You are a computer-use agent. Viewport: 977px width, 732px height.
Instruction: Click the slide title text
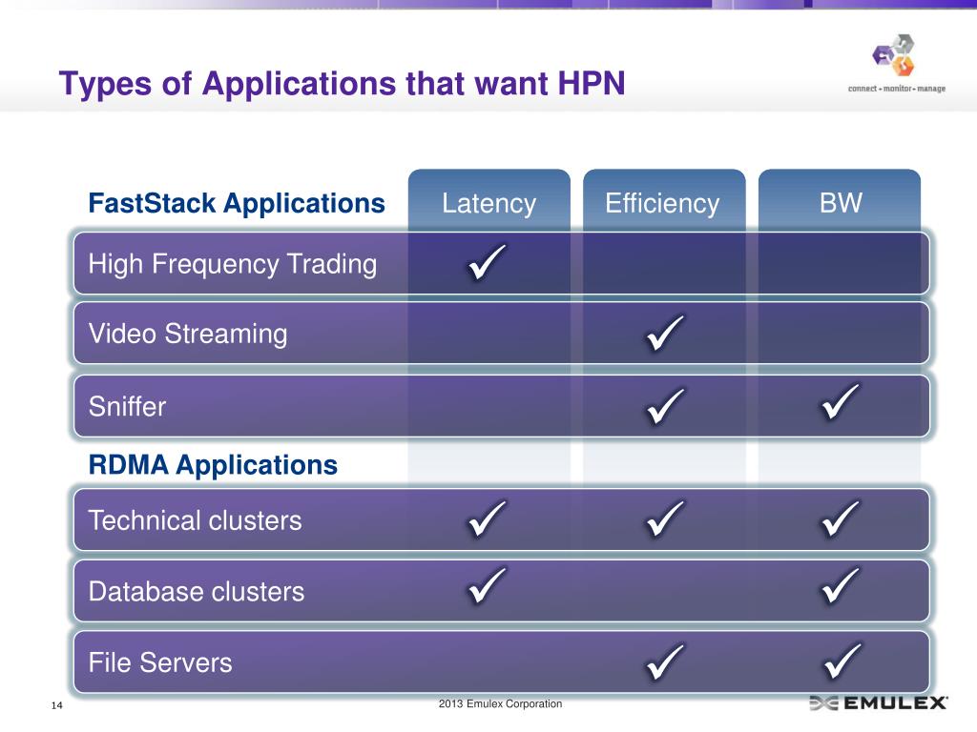342,84
